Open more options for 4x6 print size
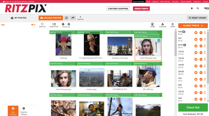The image size is (209, 116). 205,33
